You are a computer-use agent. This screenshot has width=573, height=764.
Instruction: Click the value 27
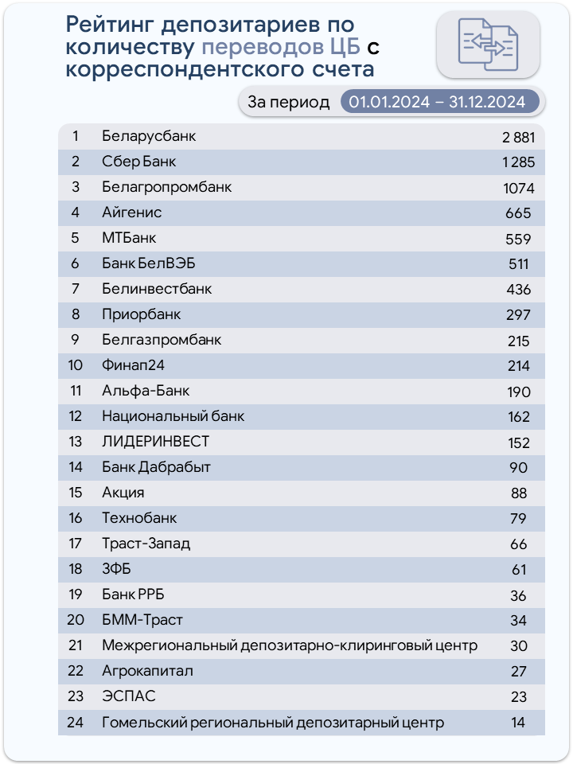[518, 672]
